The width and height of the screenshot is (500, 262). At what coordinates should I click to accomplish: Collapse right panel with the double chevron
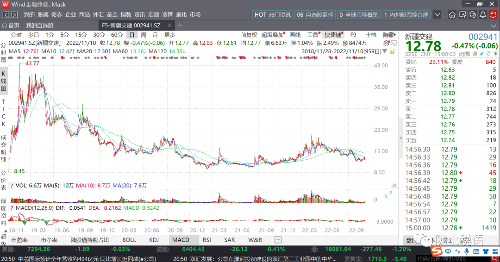(x=401, y=138)
